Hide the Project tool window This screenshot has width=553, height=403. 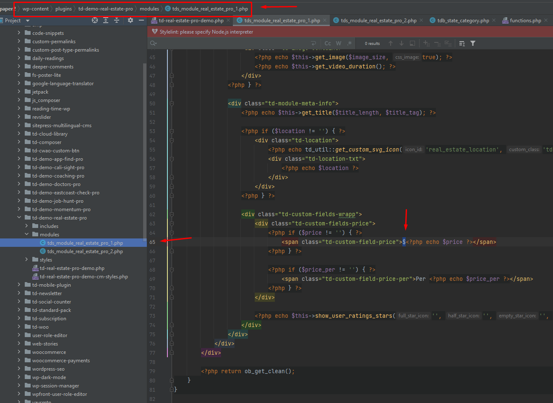pos(141,20)
